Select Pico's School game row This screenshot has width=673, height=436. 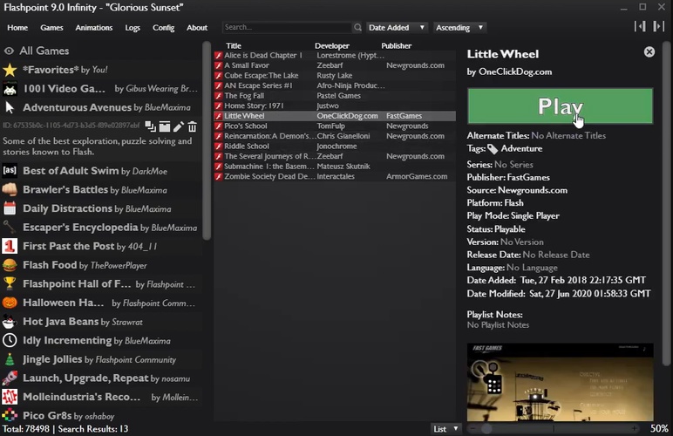(x=335, y=126)
